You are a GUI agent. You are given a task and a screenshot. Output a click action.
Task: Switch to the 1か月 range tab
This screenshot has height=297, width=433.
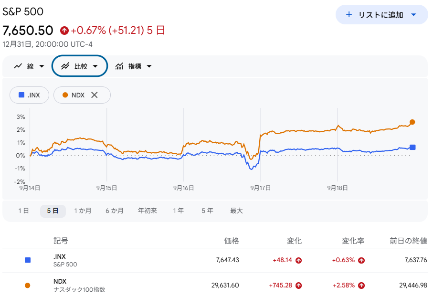point(83,211)
